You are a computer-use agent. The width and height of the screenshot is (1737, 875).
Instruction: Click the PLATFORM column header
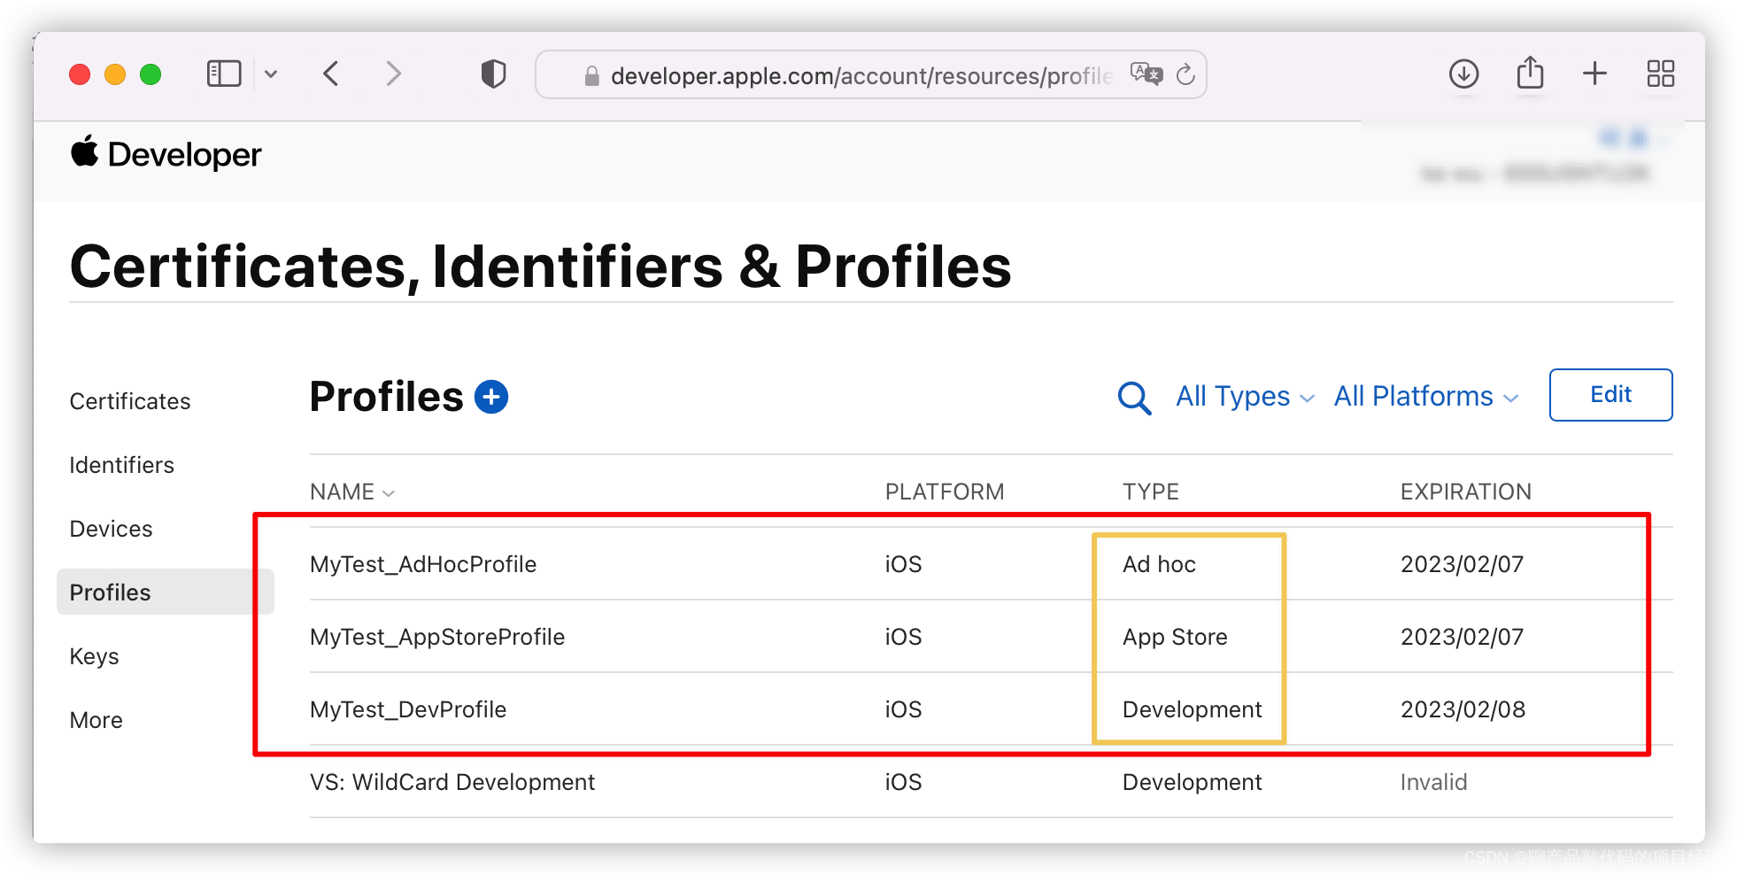tap(945, 492)
